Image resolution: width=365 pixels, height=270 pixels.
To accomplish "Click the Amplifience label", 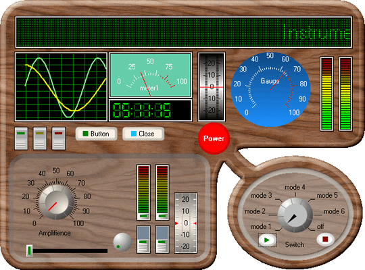I will (55, 233).
